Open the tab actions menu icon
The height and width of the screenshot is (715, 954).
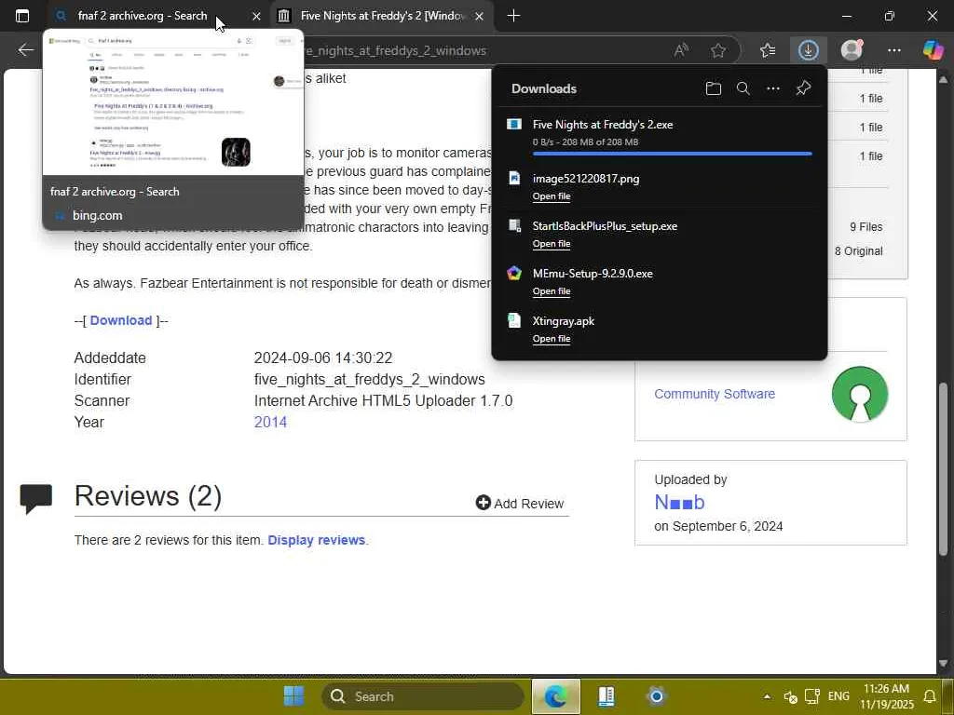[x=22, y=16]
